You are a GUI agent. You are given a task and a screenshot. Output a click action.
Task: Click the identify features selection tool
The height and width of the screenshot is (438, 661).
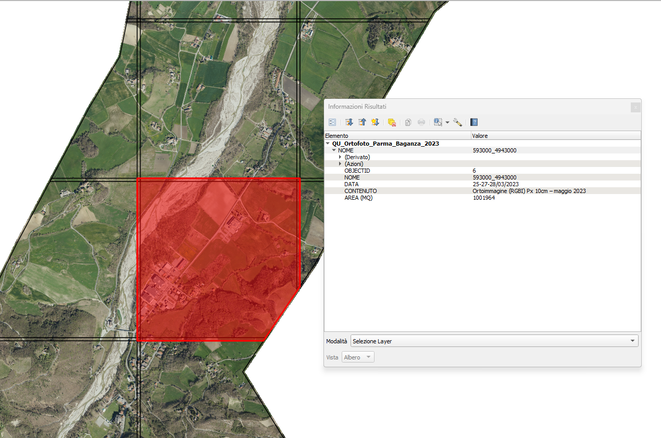(x=438, y=122)
